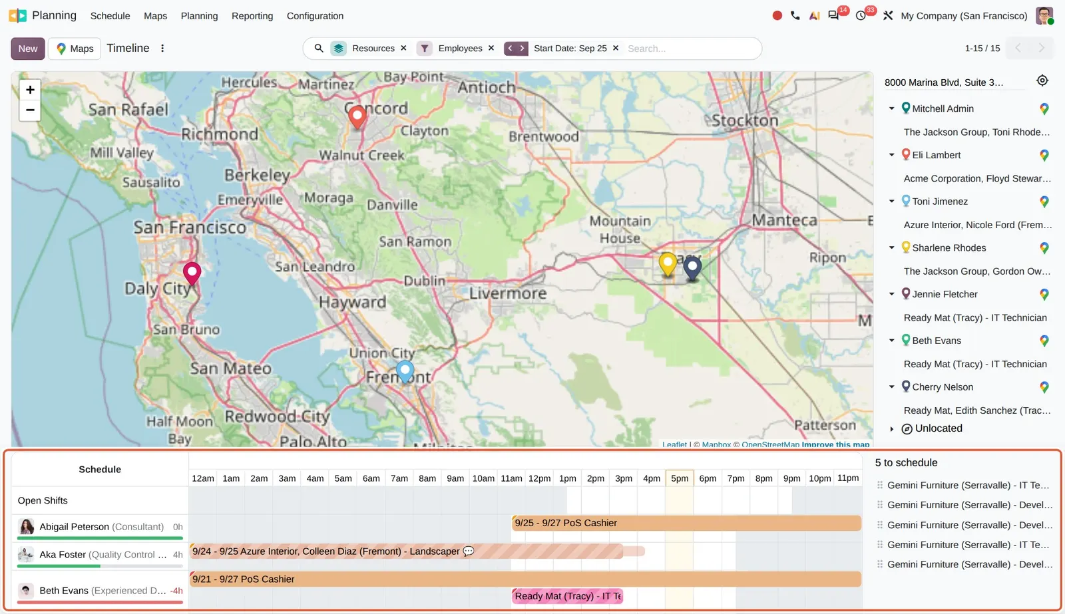
Task: Open the AI assistant icon
Action: [x=814, y=15]
